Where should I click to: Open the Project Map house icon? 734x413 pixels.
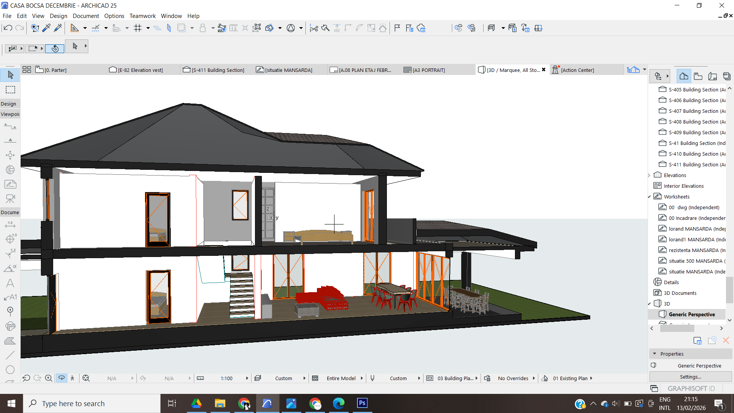(x=684, y=76)
